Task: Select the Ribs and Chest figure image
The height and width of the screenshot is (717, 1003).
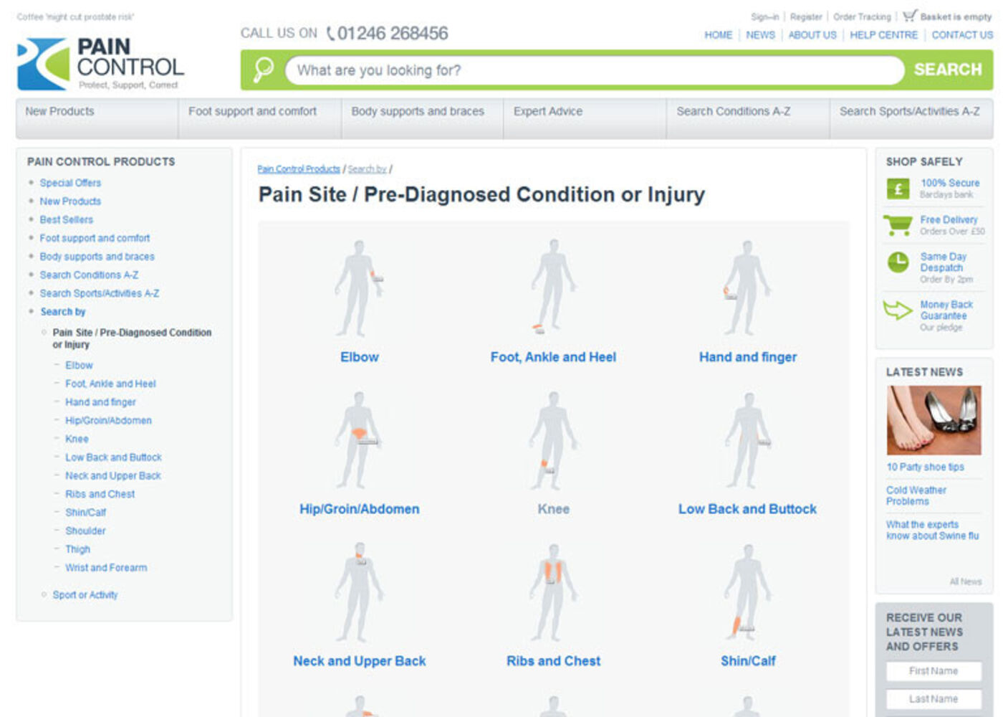Action: click(x=552, y=592)
